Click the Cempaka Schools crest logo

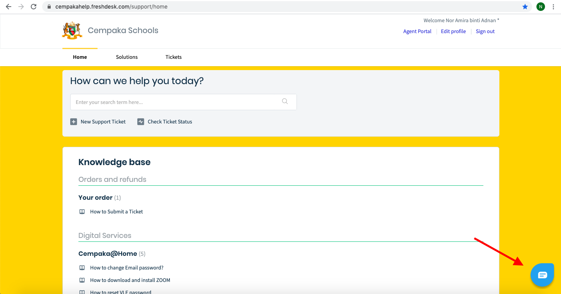point(72,30)
